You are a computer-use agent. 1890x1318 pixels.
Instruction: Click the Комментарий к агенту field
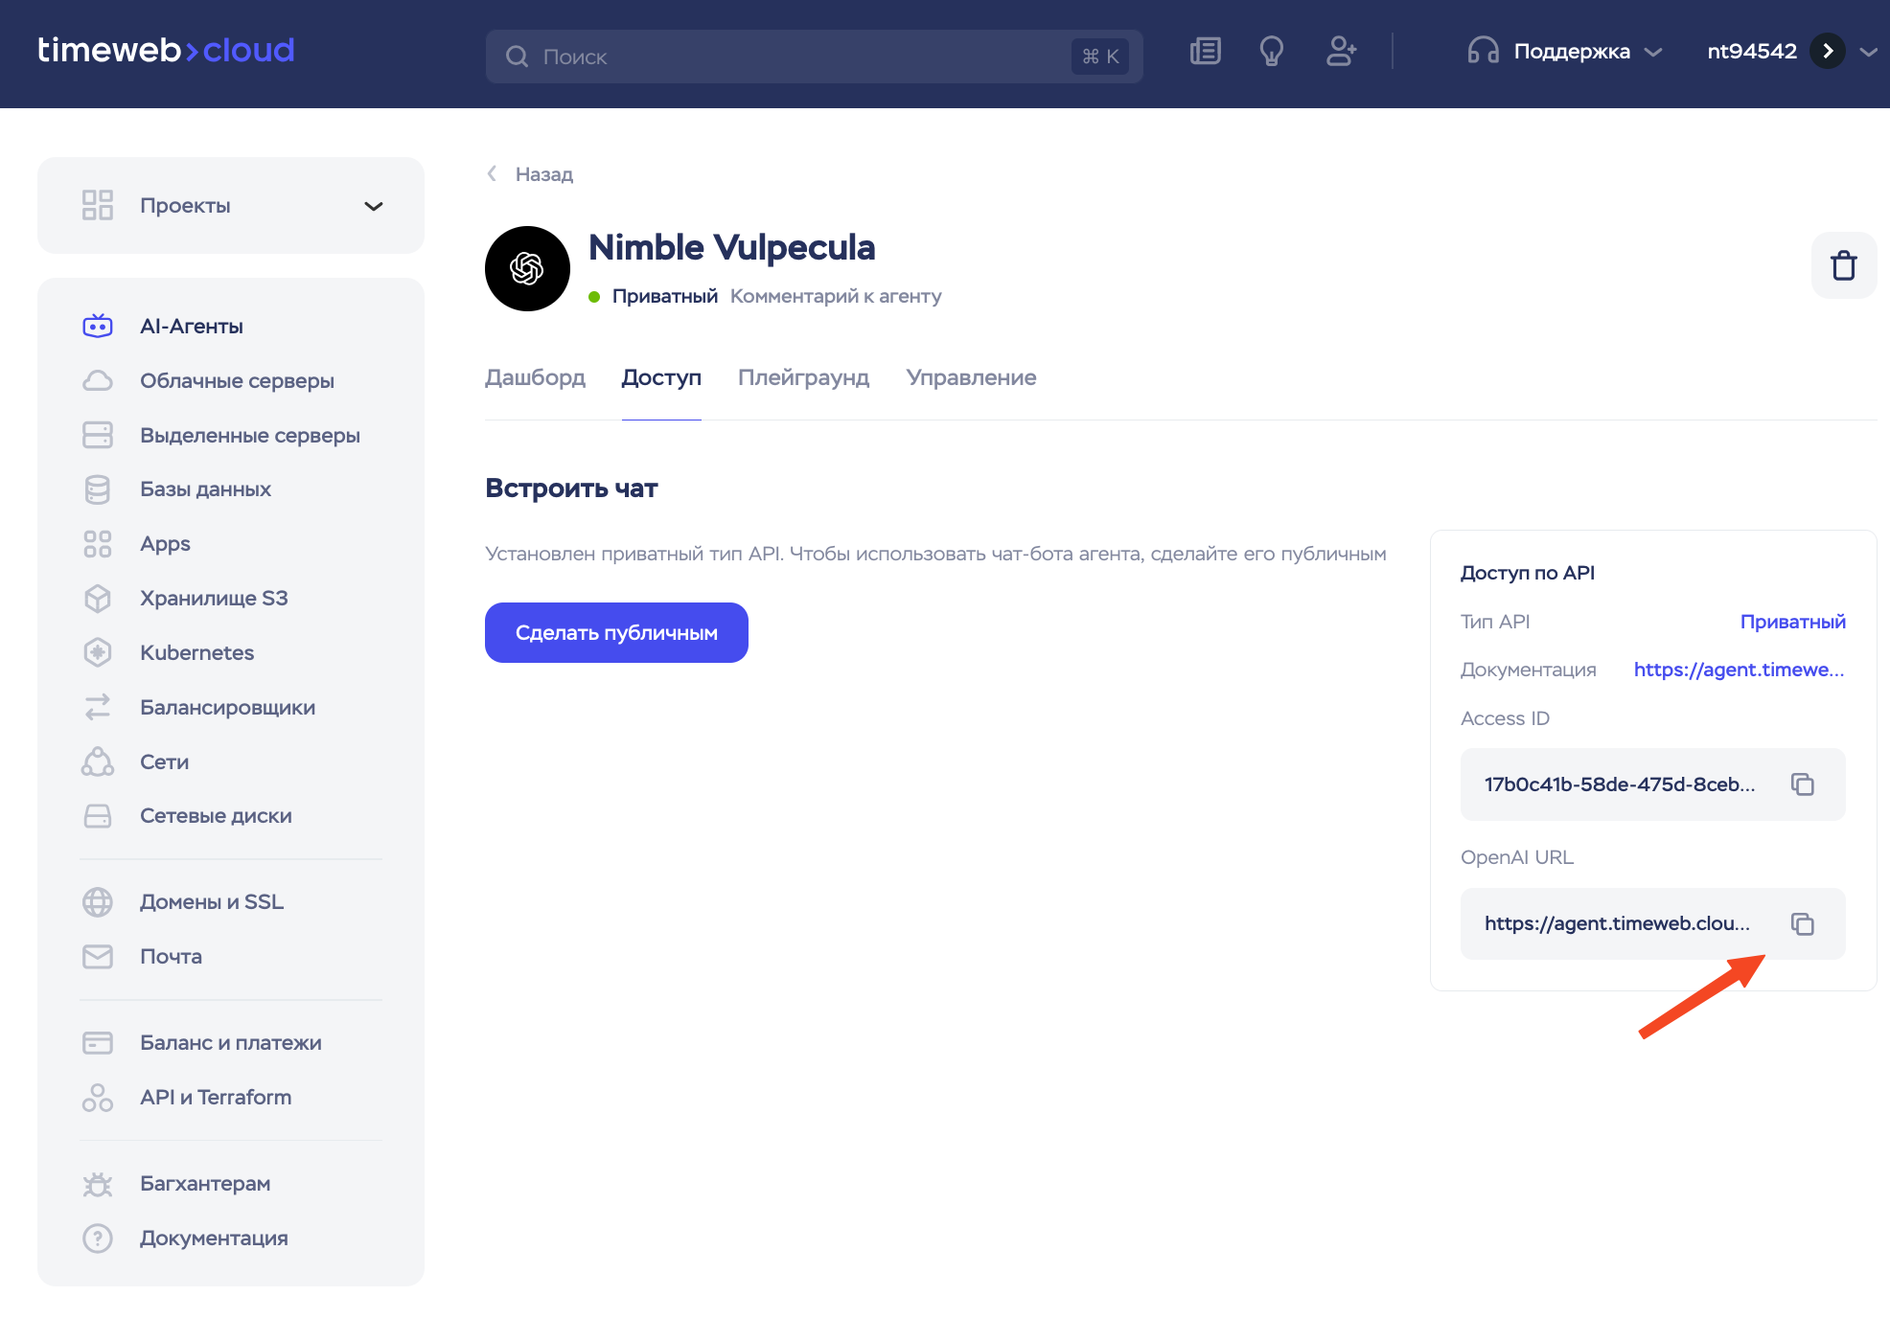836,296
